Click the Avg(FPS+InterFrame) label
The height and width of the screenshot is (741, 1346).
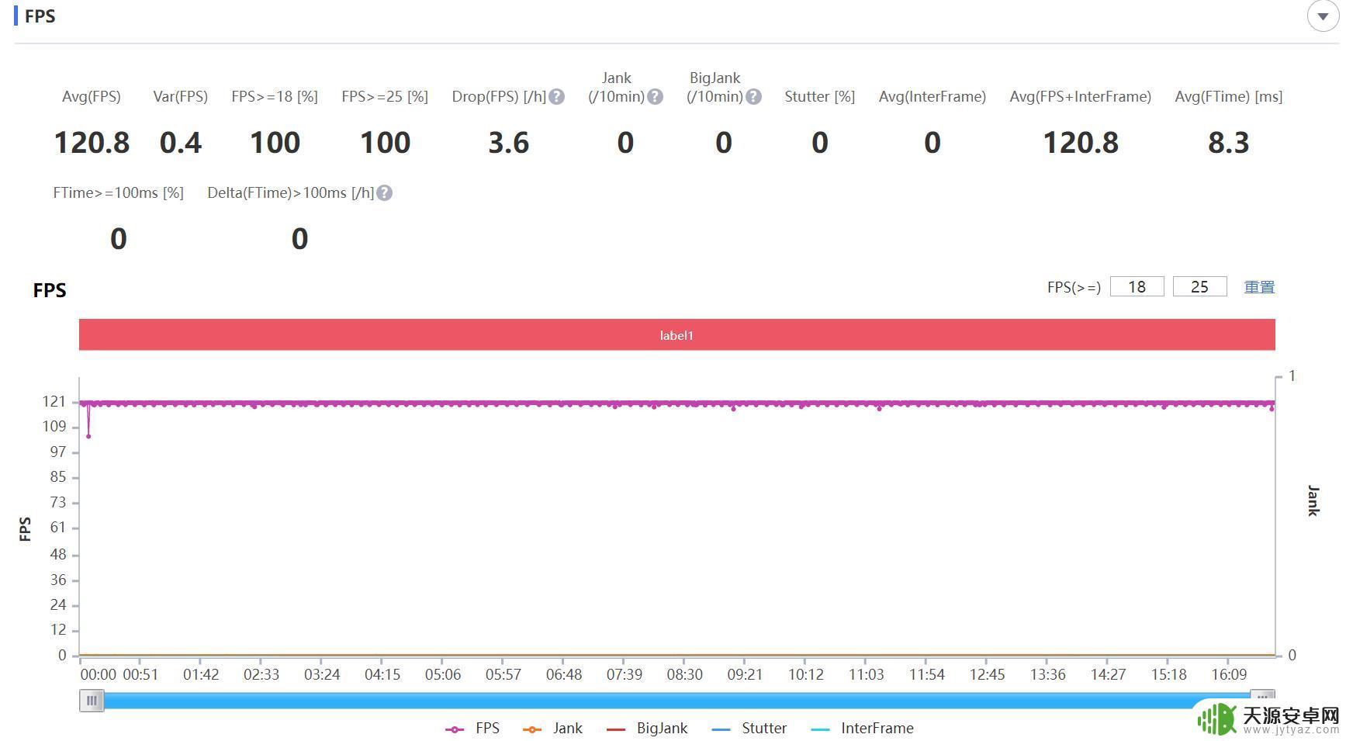pos(1080,97)
